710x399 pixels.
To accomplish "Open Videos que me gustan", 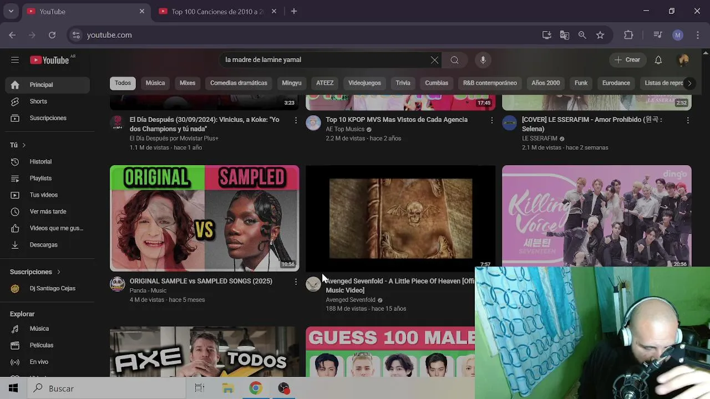I will [x=48, y=228].
